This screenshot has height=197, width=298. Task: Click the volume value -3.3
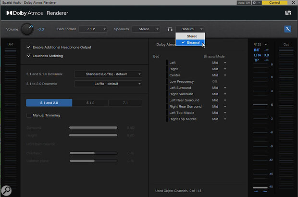click(41, 29)
